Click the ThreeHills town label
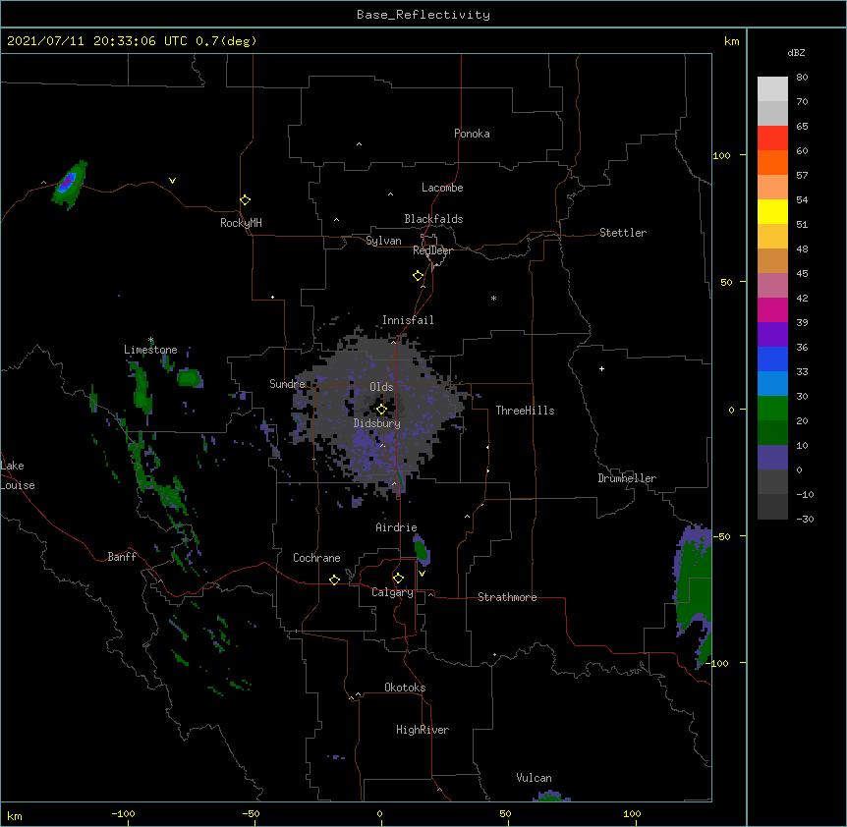Image resolution: width=847 pixels, height=827 pixels. (525, 411)
